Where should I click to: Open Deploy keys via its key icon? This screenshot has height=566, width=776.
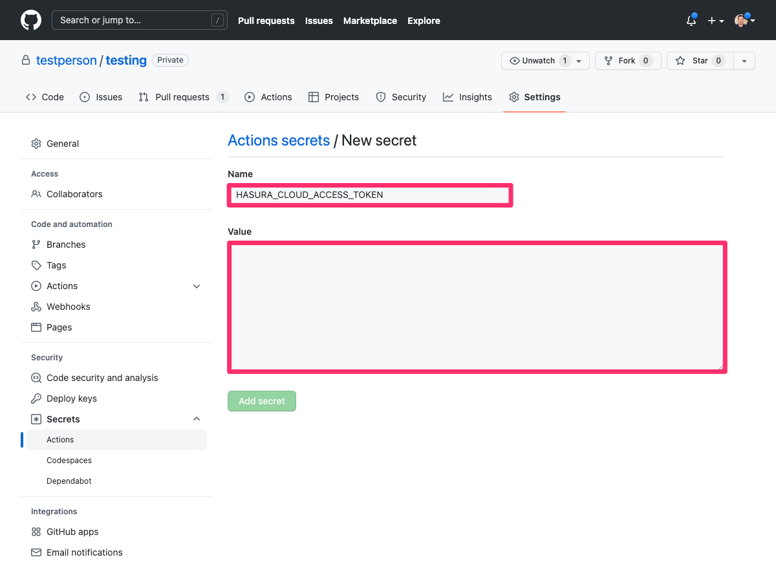(36, 398)
